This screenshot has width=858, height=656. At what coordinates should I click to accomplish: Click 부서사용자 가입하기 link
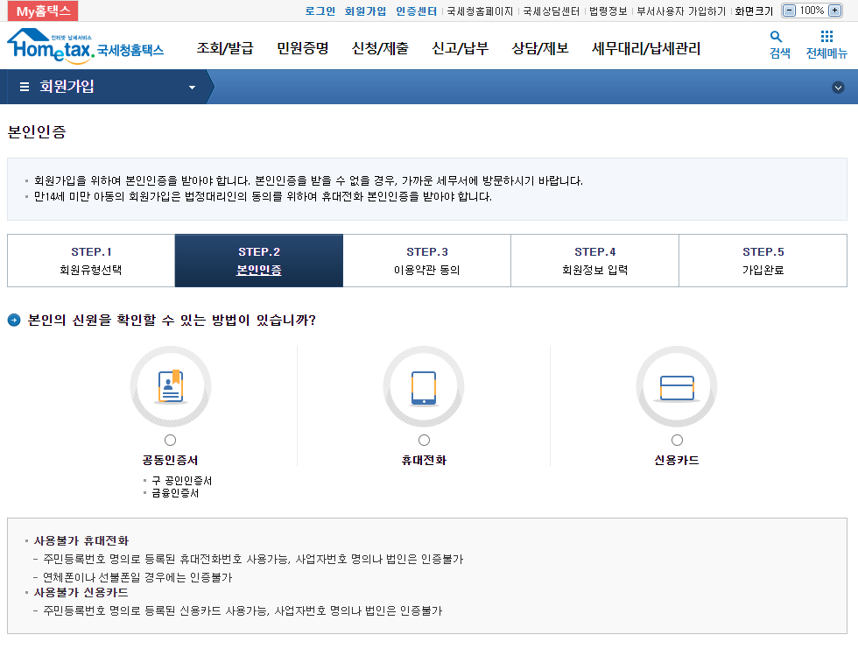[681, 11]
